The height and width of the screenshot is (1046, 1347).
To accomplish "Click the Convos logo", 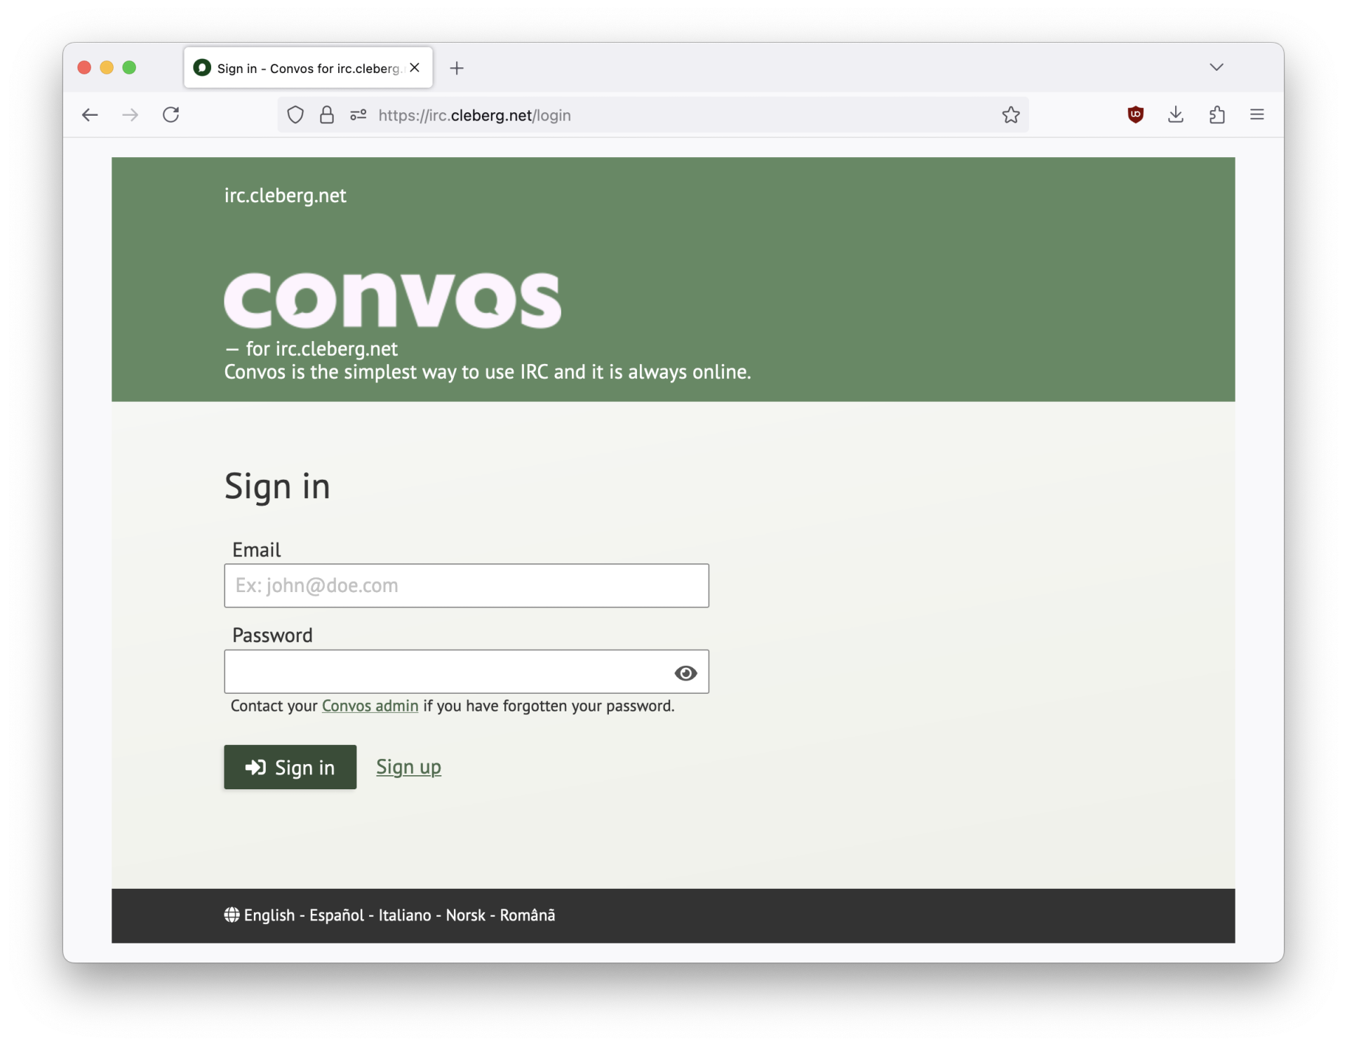I will pos(391,300).
